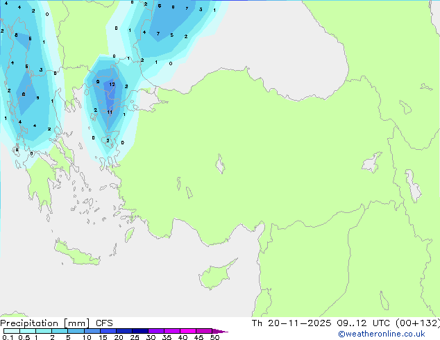The width and height of the screenshot is (440, 340).
Task: Click the legend label '30'
Action: pos(151,337)
